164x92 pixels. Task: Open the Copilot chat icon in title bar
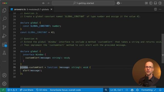click(x=118, y=3)
